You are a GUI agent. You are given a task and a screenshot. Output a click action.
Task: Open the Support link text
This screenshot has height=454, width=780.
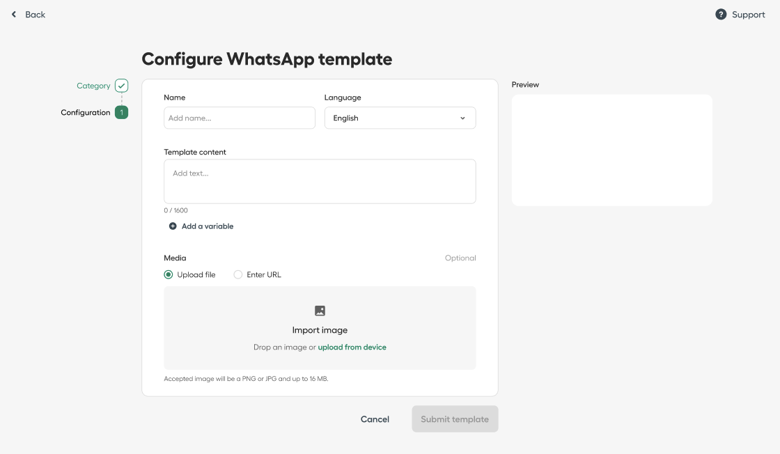point(748,15)
